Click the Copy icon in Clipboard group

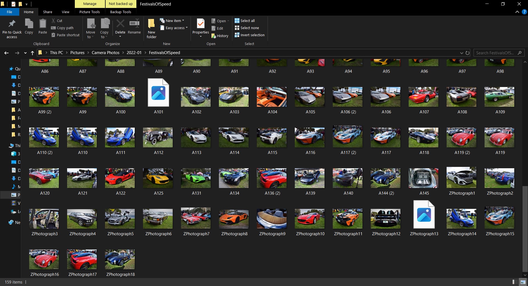point(29,24)
